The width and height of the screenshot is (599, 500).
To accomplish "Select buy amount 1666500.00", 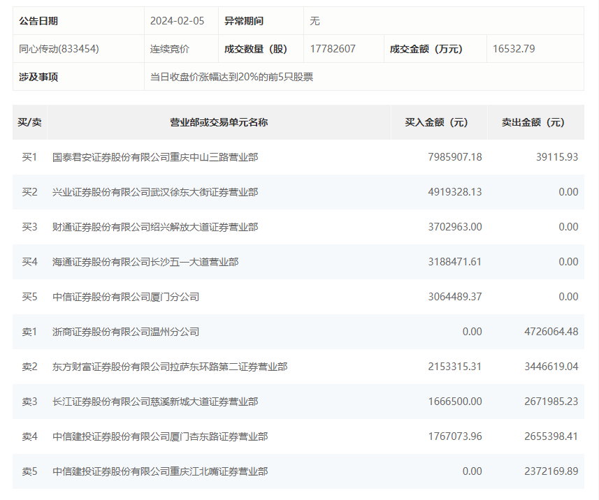I will point(455,402).
